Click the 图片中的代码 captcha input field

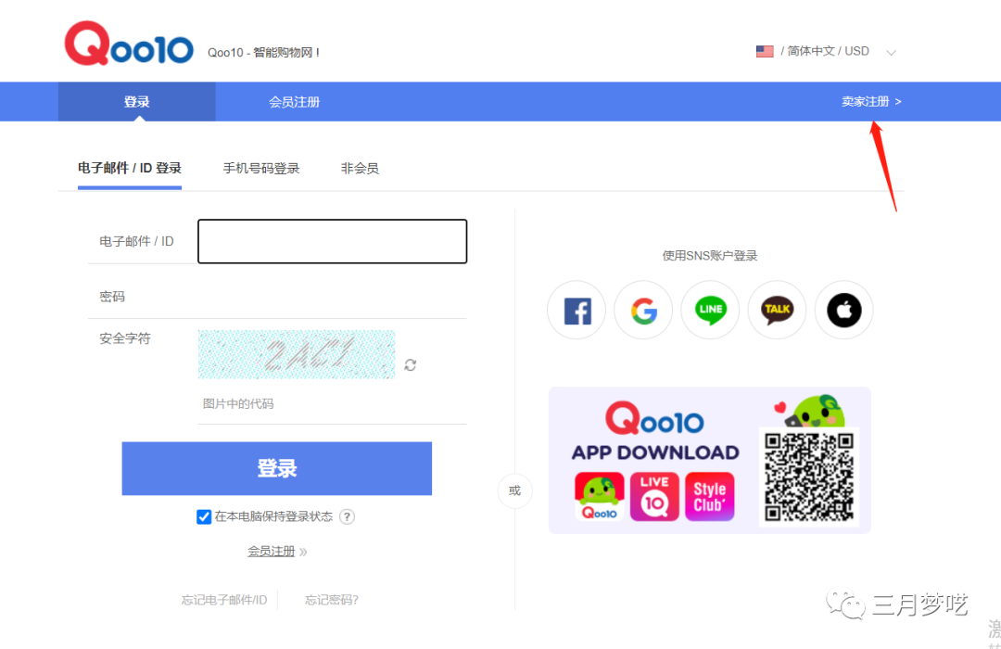332,403
